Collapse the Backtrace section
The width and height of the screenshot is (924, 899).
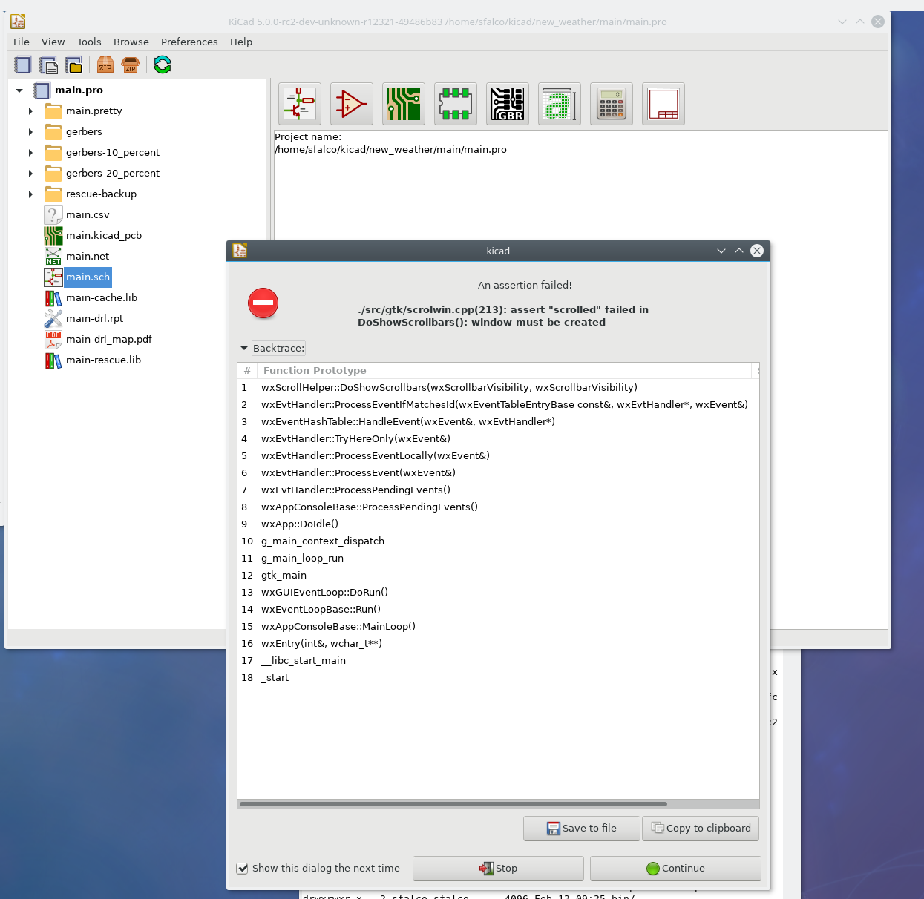(244, 349)
